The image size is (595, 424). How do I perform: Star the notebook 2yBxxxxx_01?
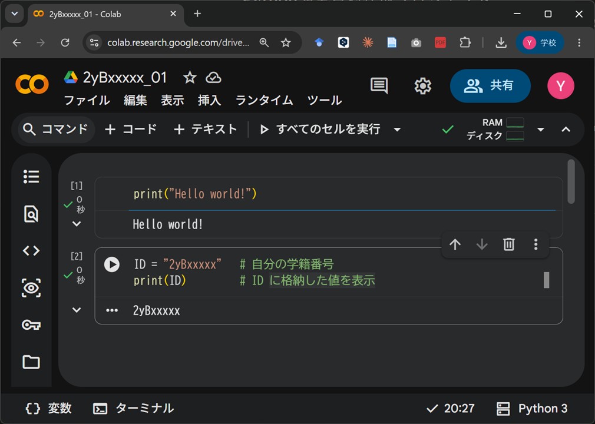(190, 78)
